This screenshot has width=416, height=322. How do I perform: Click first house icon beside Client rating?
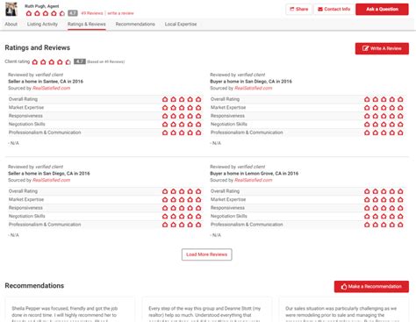pos(35,61)
